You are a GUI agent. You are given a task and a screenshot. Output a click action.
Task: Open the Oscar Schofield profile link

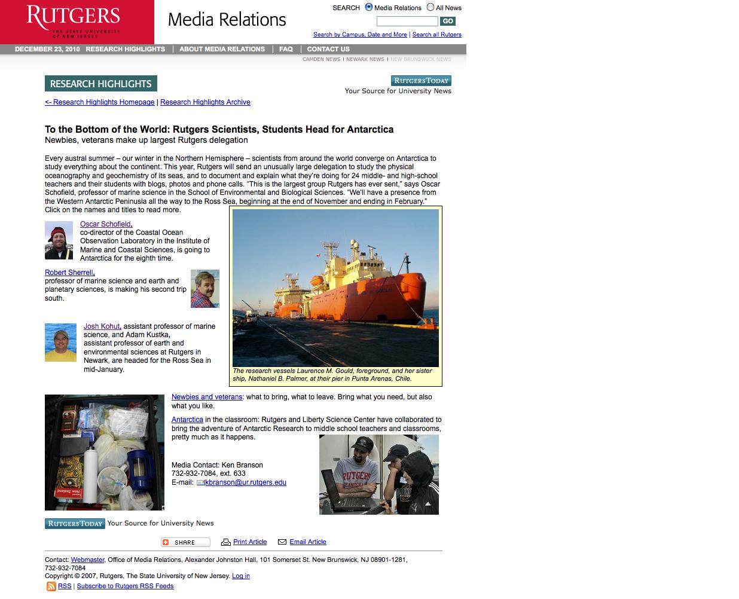coord(106,224)
